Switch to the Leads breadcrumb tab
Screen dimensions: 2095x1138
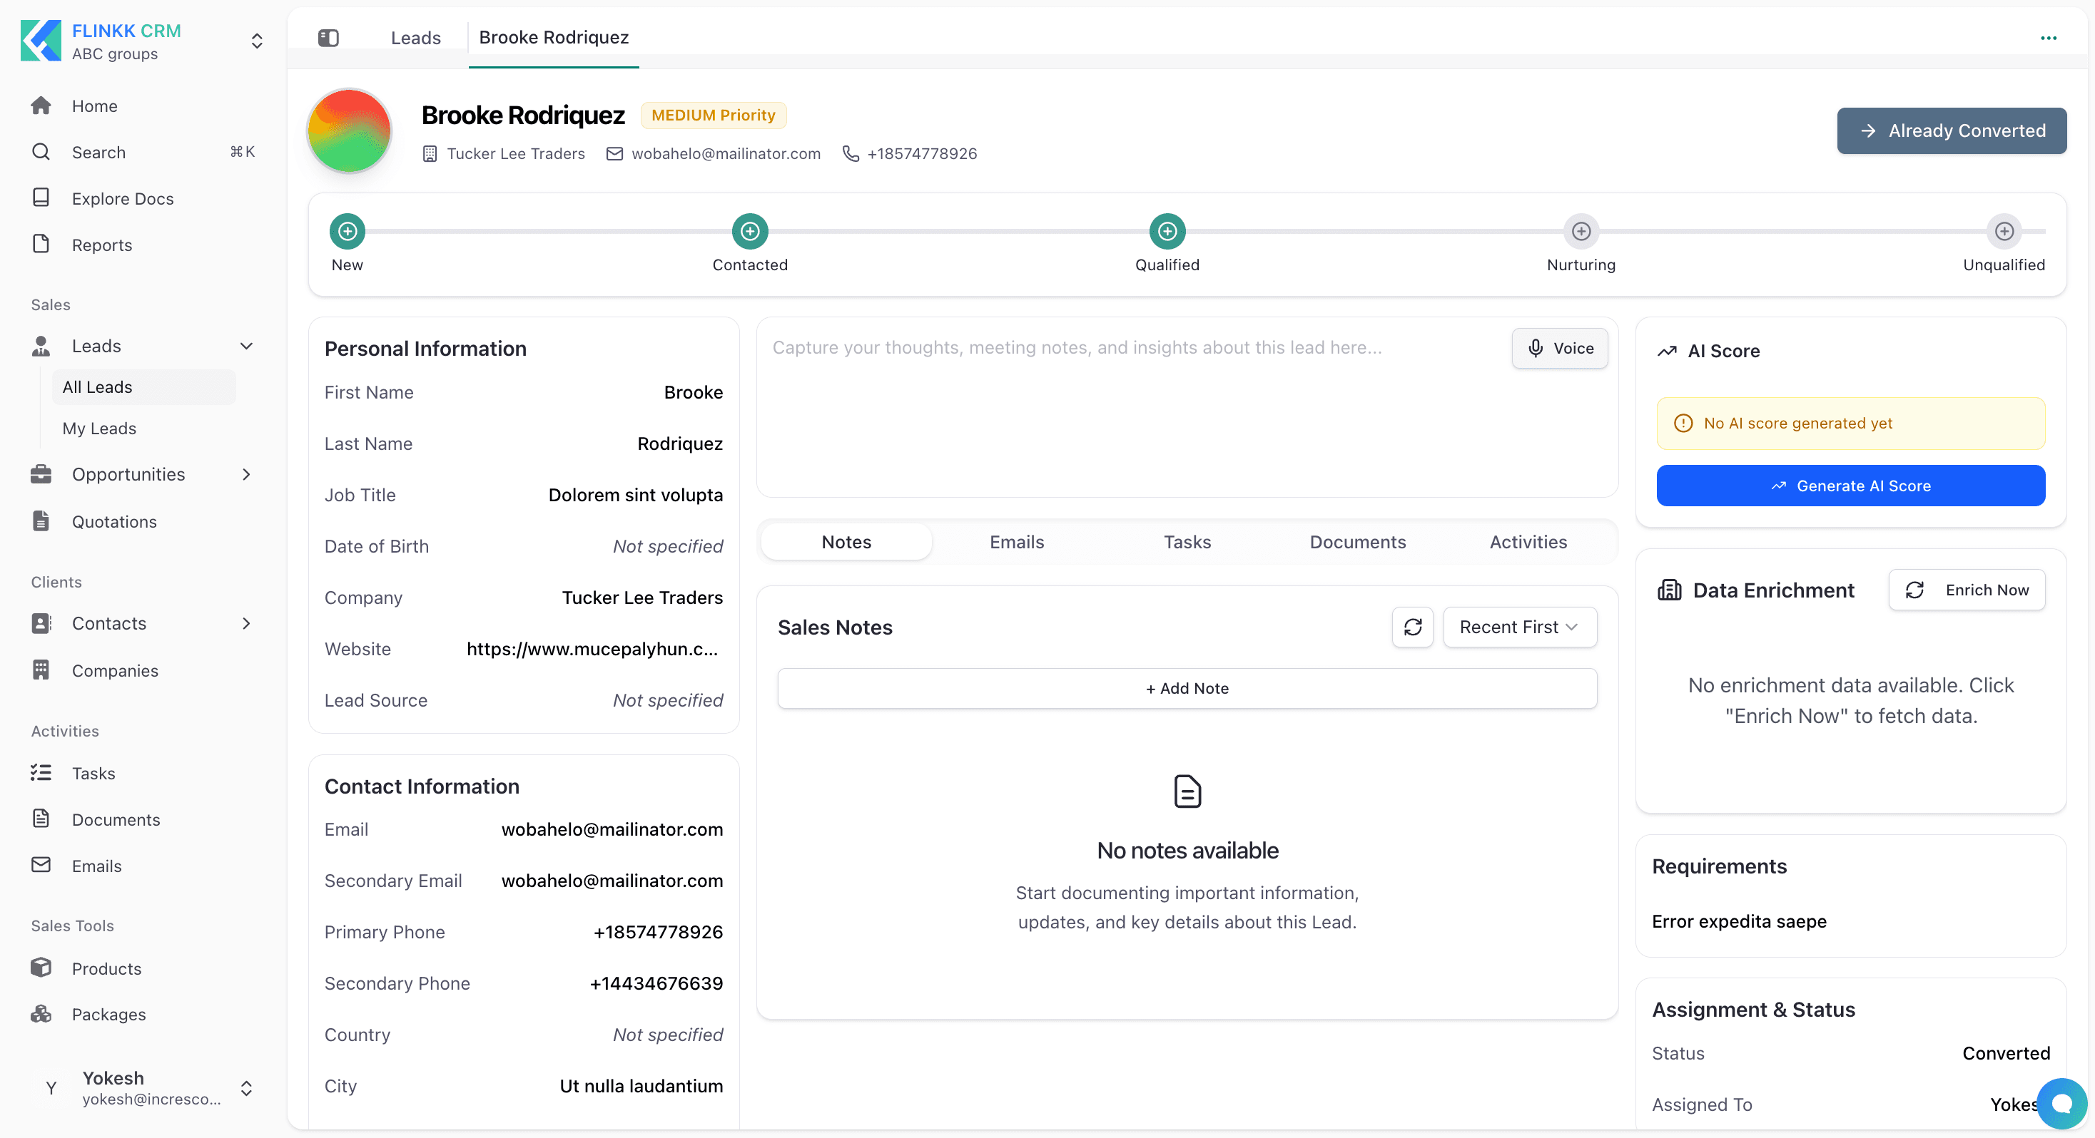pyautogui.click(x=415, y=37)
